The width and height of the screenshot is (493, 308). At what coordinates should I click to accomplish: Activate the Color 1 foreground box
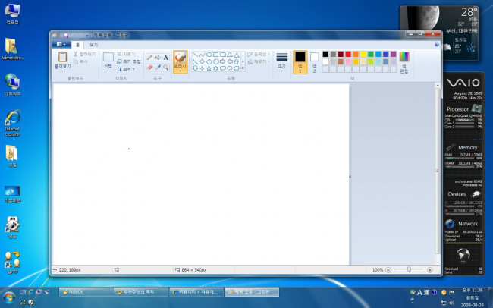(300, 60)
